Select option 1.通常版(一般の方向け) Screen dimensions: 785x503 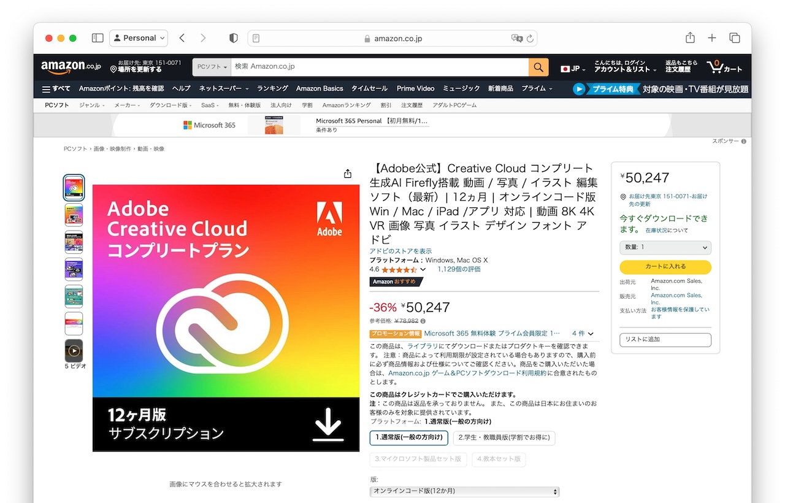click(409, 438)
